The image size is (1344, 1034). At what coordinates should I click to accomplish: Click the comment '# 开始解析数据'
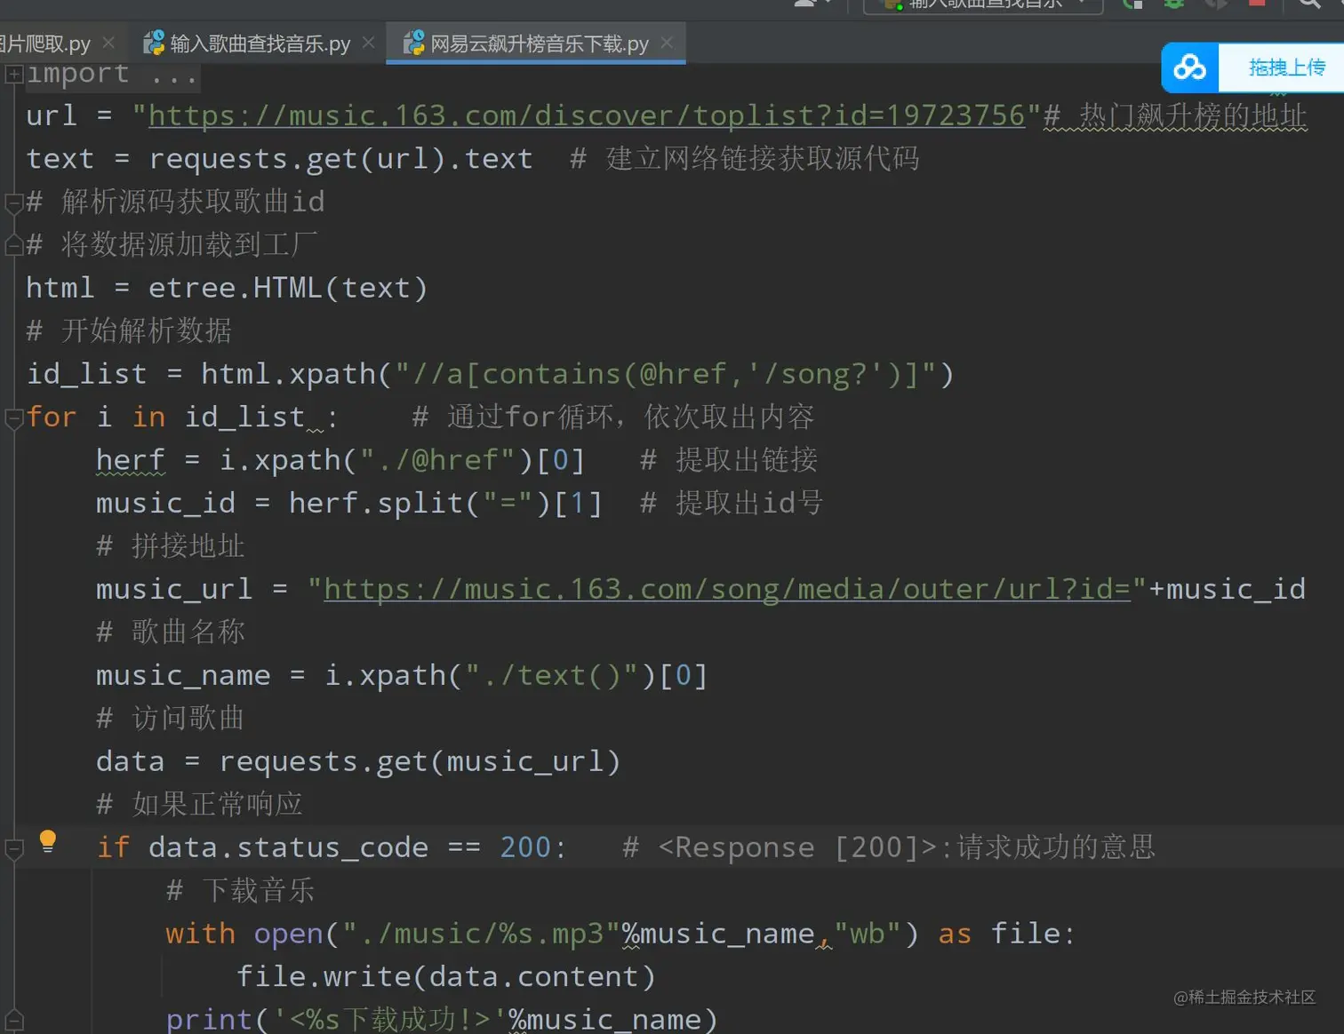129,331
